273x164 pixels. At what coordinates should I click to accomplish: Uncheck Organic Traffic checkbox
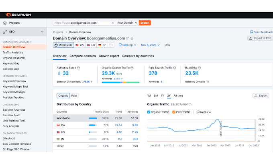[149, 112]
